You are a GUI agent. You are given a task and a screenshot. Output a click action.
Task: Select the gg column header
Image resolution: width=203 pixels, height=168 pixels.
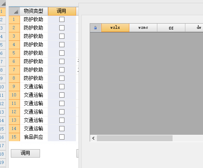[171, 28]
